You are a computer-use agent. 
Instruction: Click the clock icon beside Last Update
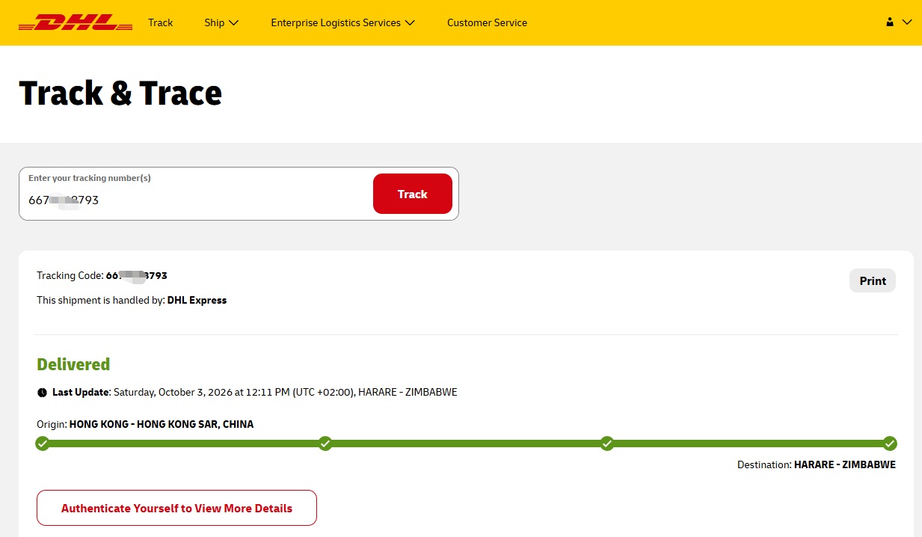tap(42, 393)
